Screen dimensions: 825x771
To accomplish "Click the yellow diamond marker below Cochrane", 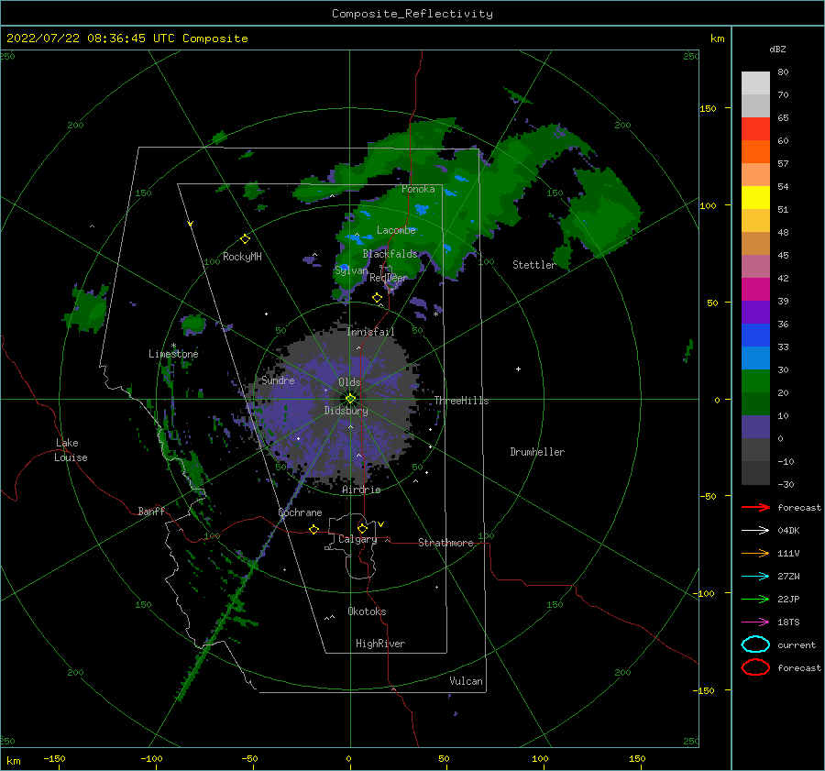I will click(x=313, y=529).
